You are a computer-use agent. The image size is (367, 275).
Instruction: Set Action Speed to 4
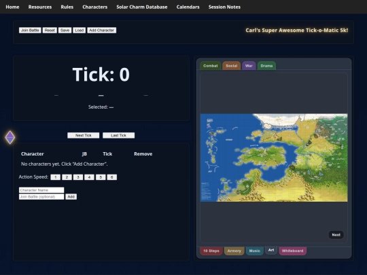[x=89, y=177]
